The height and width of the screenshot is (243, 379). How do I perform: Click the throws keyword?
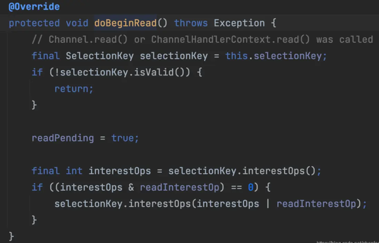(191, 23)
